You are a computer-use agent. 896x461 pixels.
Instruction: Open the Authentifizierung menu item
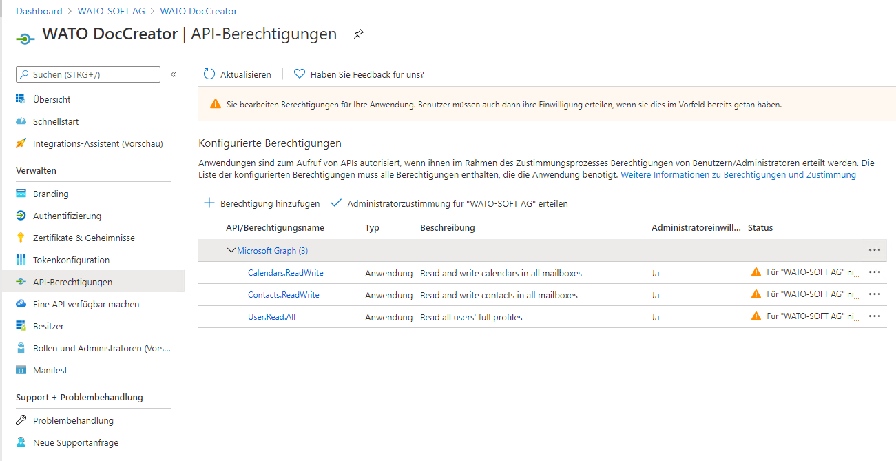(67, 216)
